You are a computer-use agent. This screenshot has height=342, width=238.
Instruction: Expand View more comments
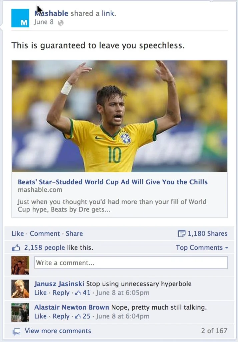coord(58,331)
